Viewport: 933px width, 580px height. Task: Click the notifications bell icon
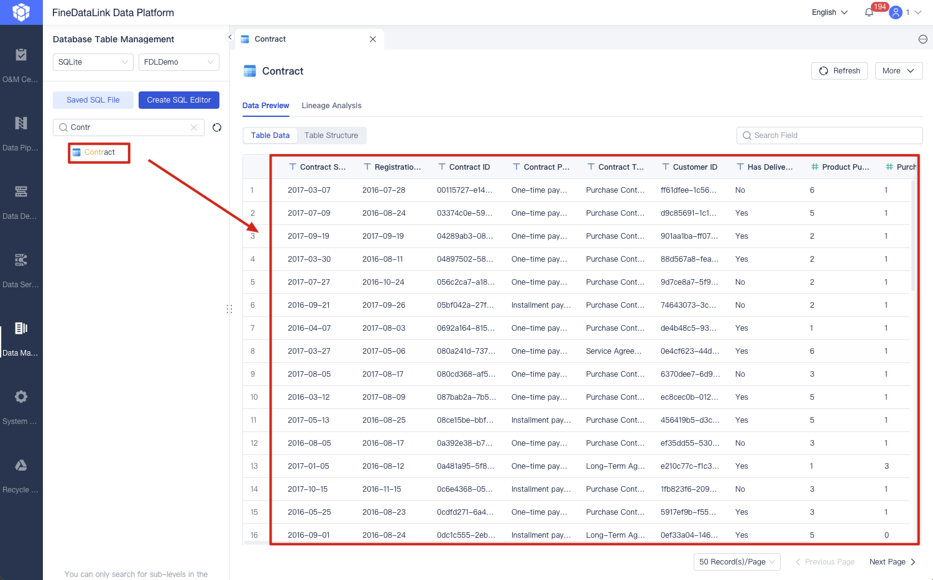pos(869,12)
